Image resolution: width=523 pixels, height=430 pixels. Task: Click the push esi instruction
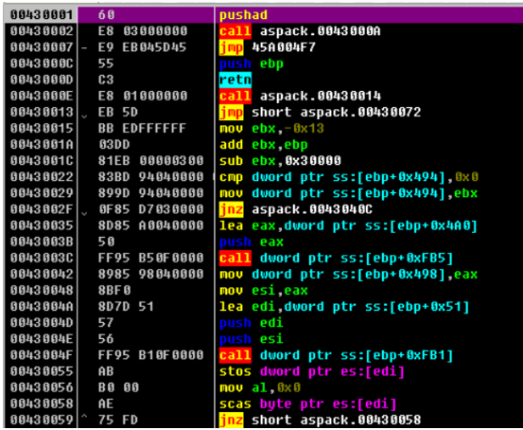[252, 339]
